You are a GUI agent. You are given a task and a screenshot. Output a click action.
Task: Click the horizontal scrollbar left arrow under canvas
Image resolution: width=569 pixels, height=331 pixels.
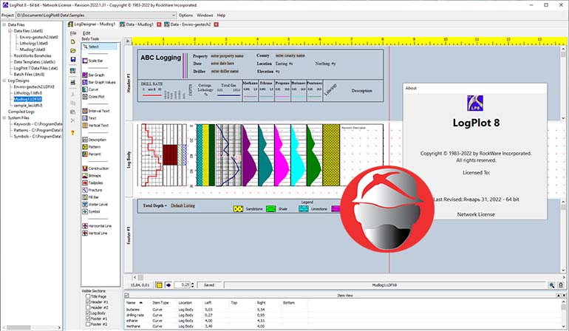click(x=135, y=277)
